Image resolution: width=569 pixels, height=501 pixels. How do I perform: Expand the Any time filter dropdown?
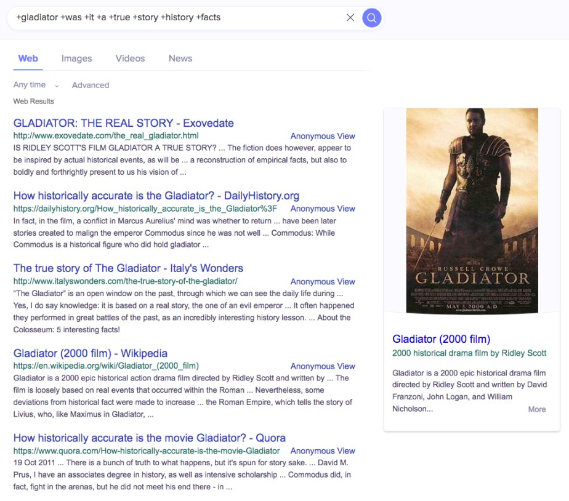(36, 85)
